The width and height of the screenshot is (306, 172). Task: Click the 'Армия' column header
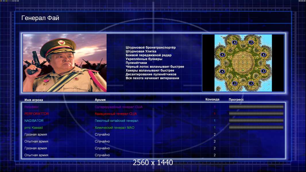100,100
